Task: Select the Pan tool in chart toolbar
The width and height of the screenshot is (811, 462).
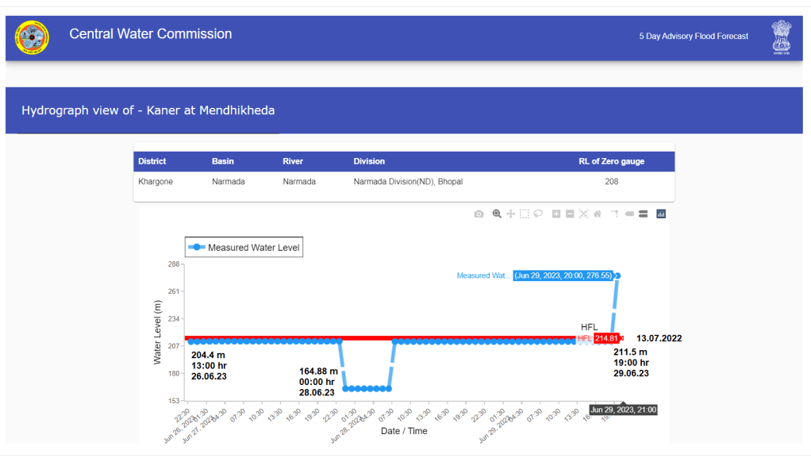Action: point(510,214)
